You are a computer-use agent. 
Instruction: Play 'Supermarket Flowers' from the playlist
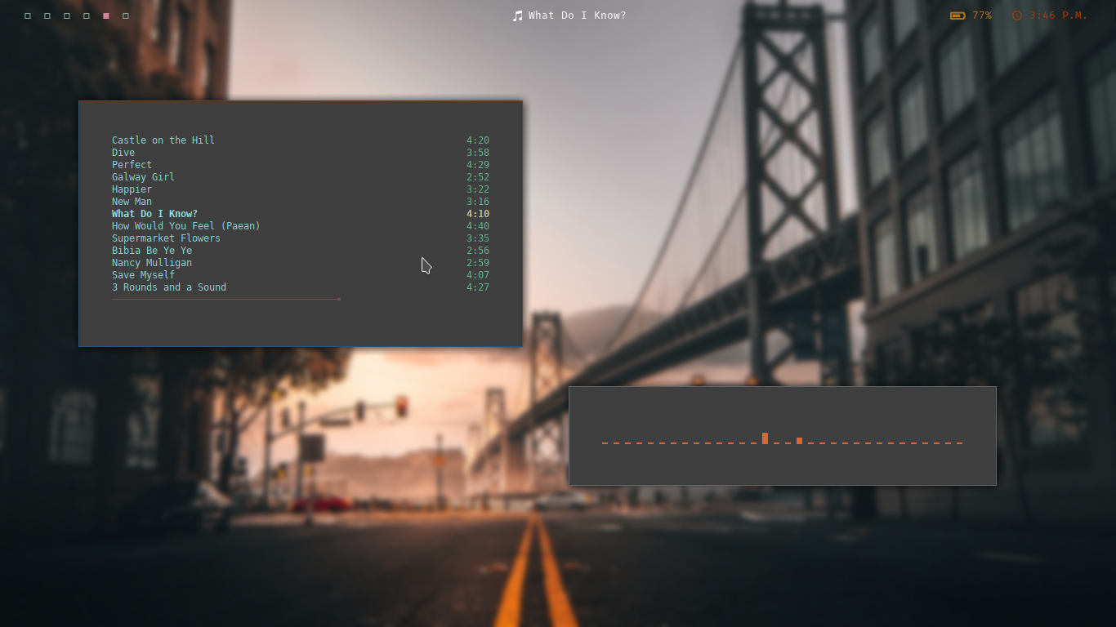[166, 238]
